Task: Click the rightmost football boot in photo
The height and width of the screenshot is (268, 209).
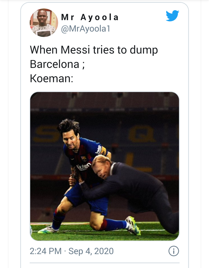Action: [x=133, y=225]
